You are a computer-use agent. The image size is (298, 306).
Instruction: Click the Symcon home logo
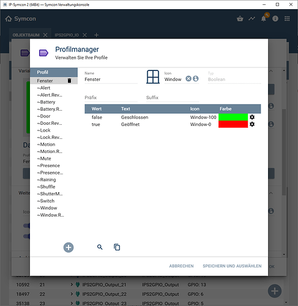[x=20, y=19]
